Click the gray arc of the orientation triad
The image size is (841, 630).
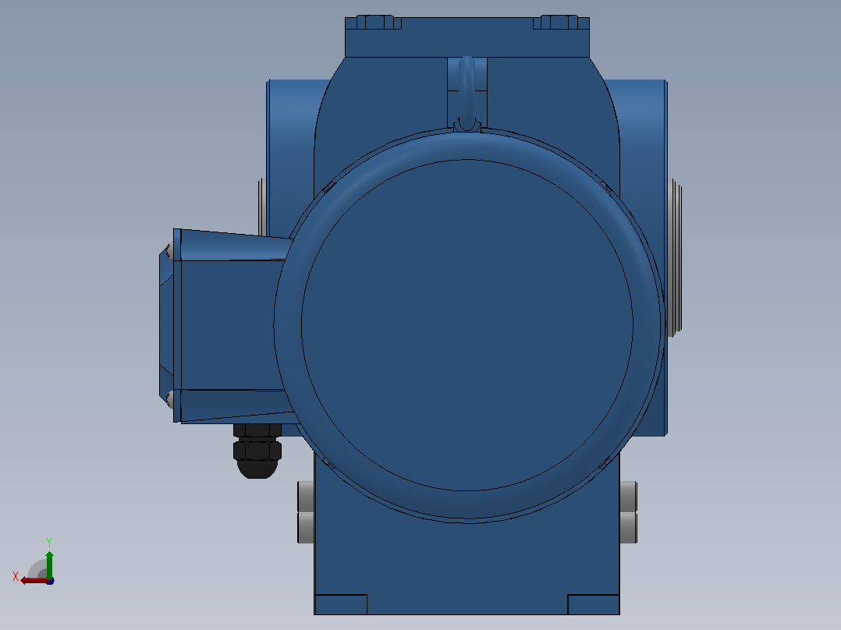pyautogui.click(x=37, y=569)
